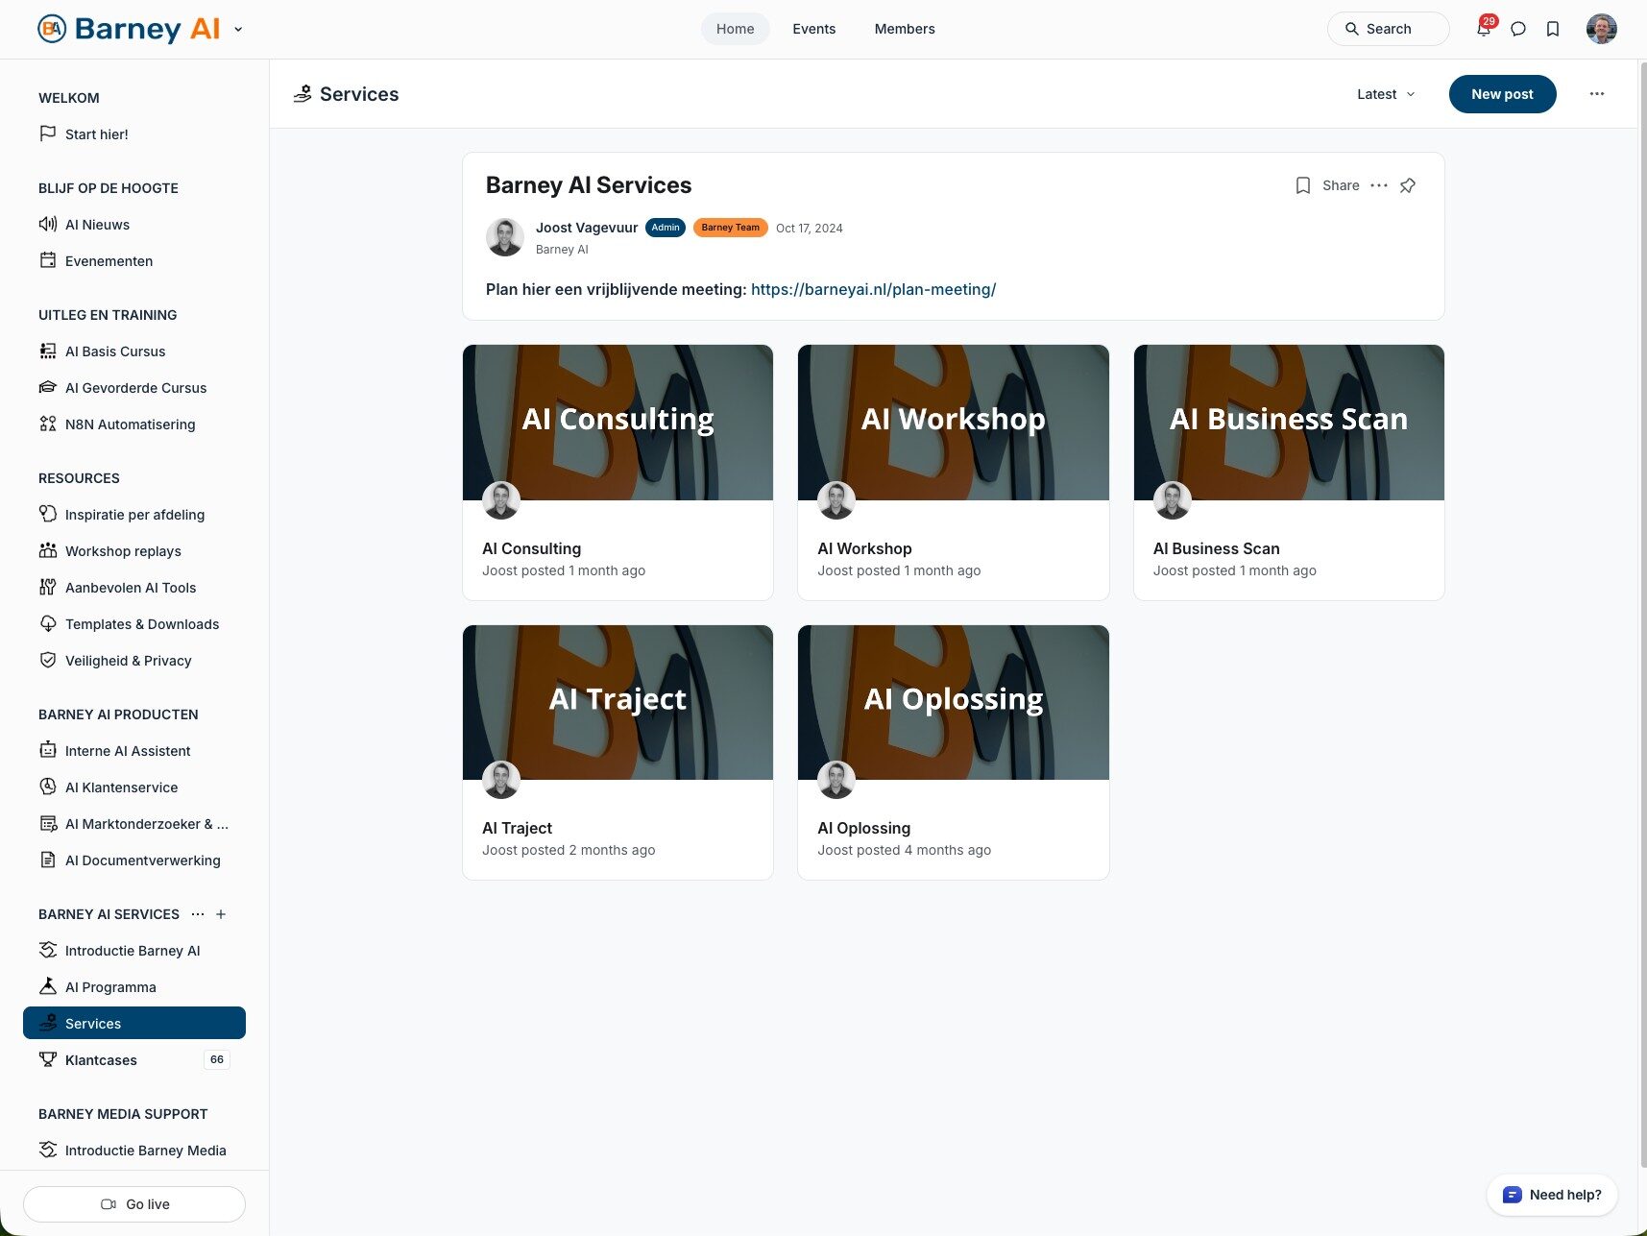Switch to the Events tab
Screen dimensions: 1647x1236
813,29
